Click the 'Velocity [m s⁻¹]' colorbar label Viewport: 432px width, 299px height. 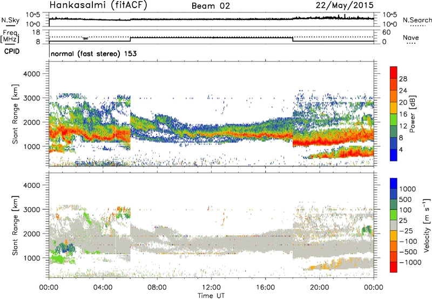(427, 225)
